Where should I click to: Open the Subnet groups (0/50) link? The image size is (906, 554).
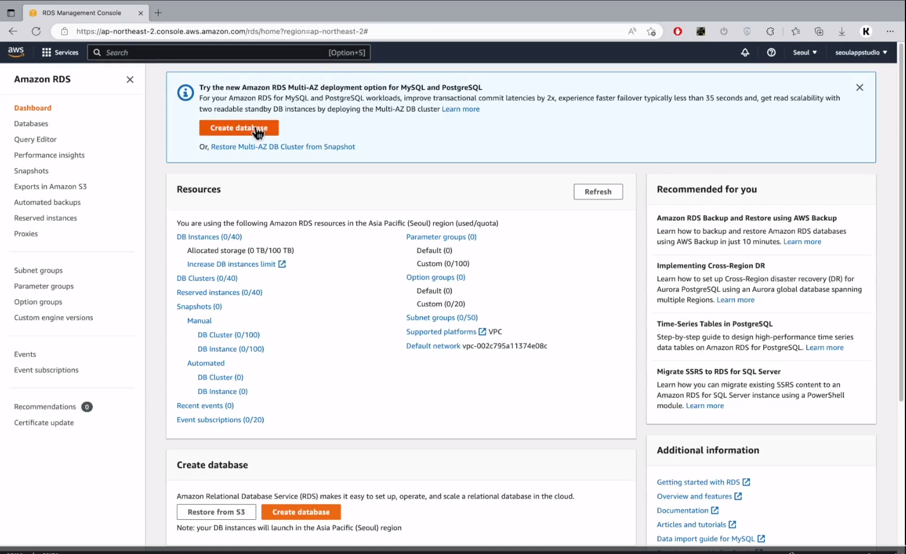(x=442, y=318)
